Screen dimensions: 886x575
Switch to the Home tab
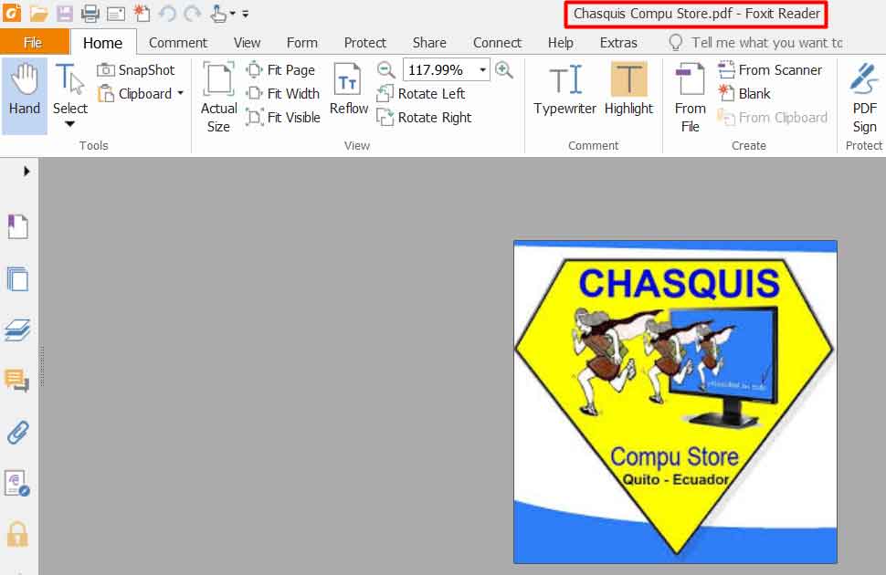coord(103,43)
